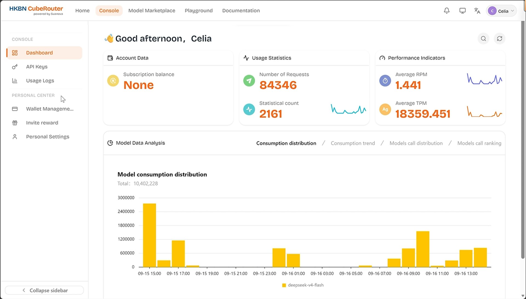Click the Average TPM sparkline chart

coord(484,112)
